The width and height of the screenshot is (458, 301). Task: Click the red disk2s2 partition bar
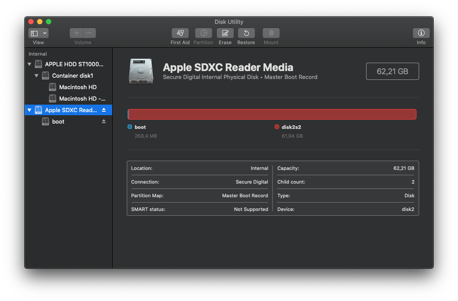coord(273,114)
